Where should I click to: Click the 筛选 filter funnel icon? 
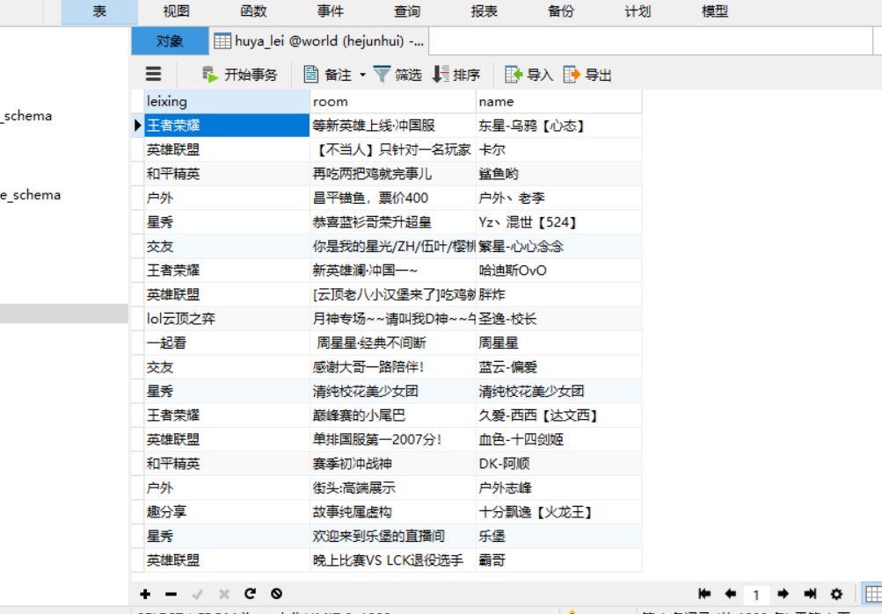382,75
